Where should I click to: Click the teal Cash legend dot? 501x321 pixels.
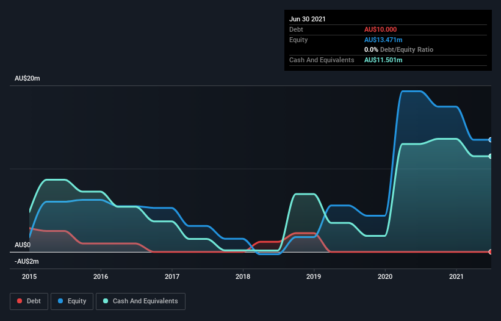(x=106, y=301)
